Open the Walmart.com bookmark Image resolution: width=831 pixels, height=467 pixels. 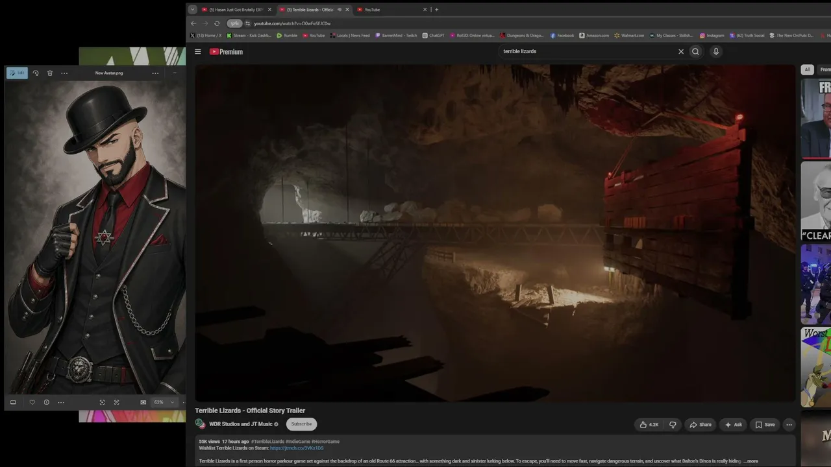point(629,36)
